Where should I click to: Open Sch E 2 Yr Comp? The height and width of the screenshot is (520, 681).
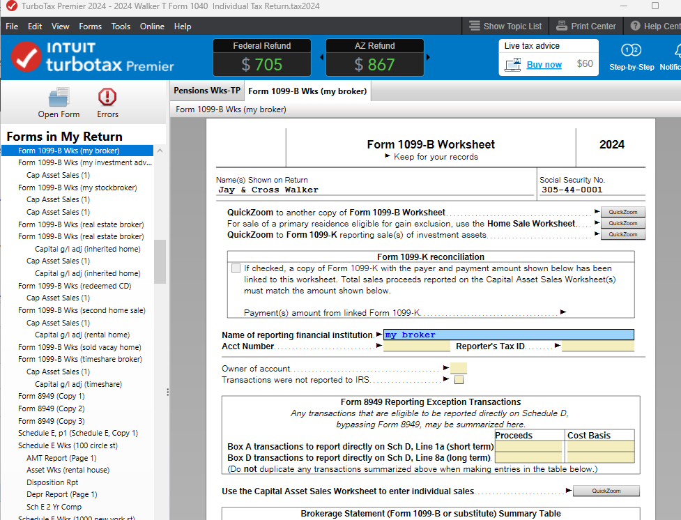click(x=54, y=507)
